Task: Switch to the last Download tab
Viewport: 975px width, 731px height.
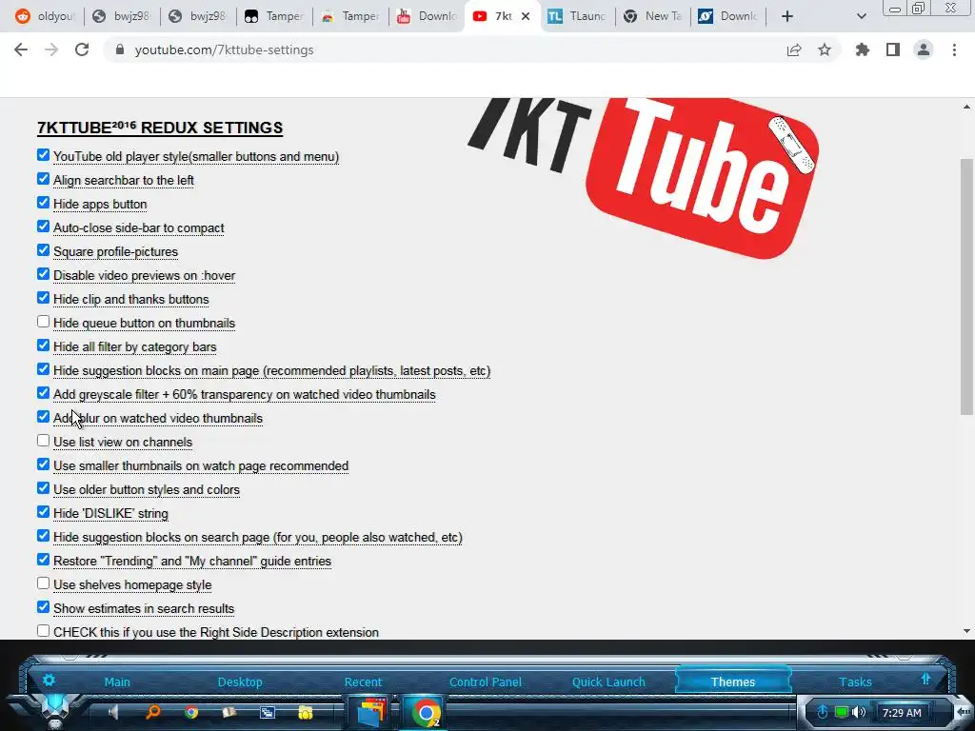Action: (x=728, y=16)
